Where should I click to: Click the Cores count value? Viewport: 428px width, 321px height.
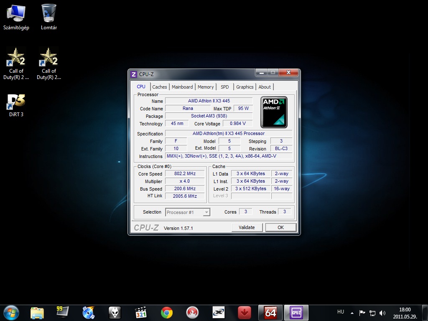(x=246, y=211)
